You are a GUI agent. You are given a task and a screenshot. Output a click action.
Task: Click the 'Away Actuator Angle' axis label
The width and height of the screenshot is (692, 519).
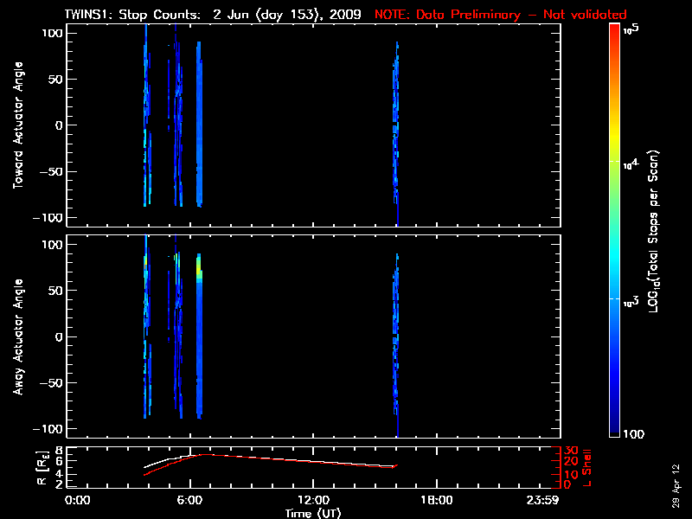click(17, 336)
